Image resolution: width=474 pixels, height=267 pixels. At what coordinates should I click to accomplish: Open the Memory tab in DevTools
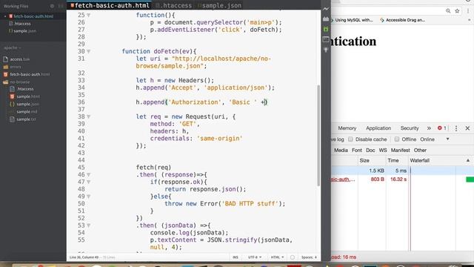347,128
